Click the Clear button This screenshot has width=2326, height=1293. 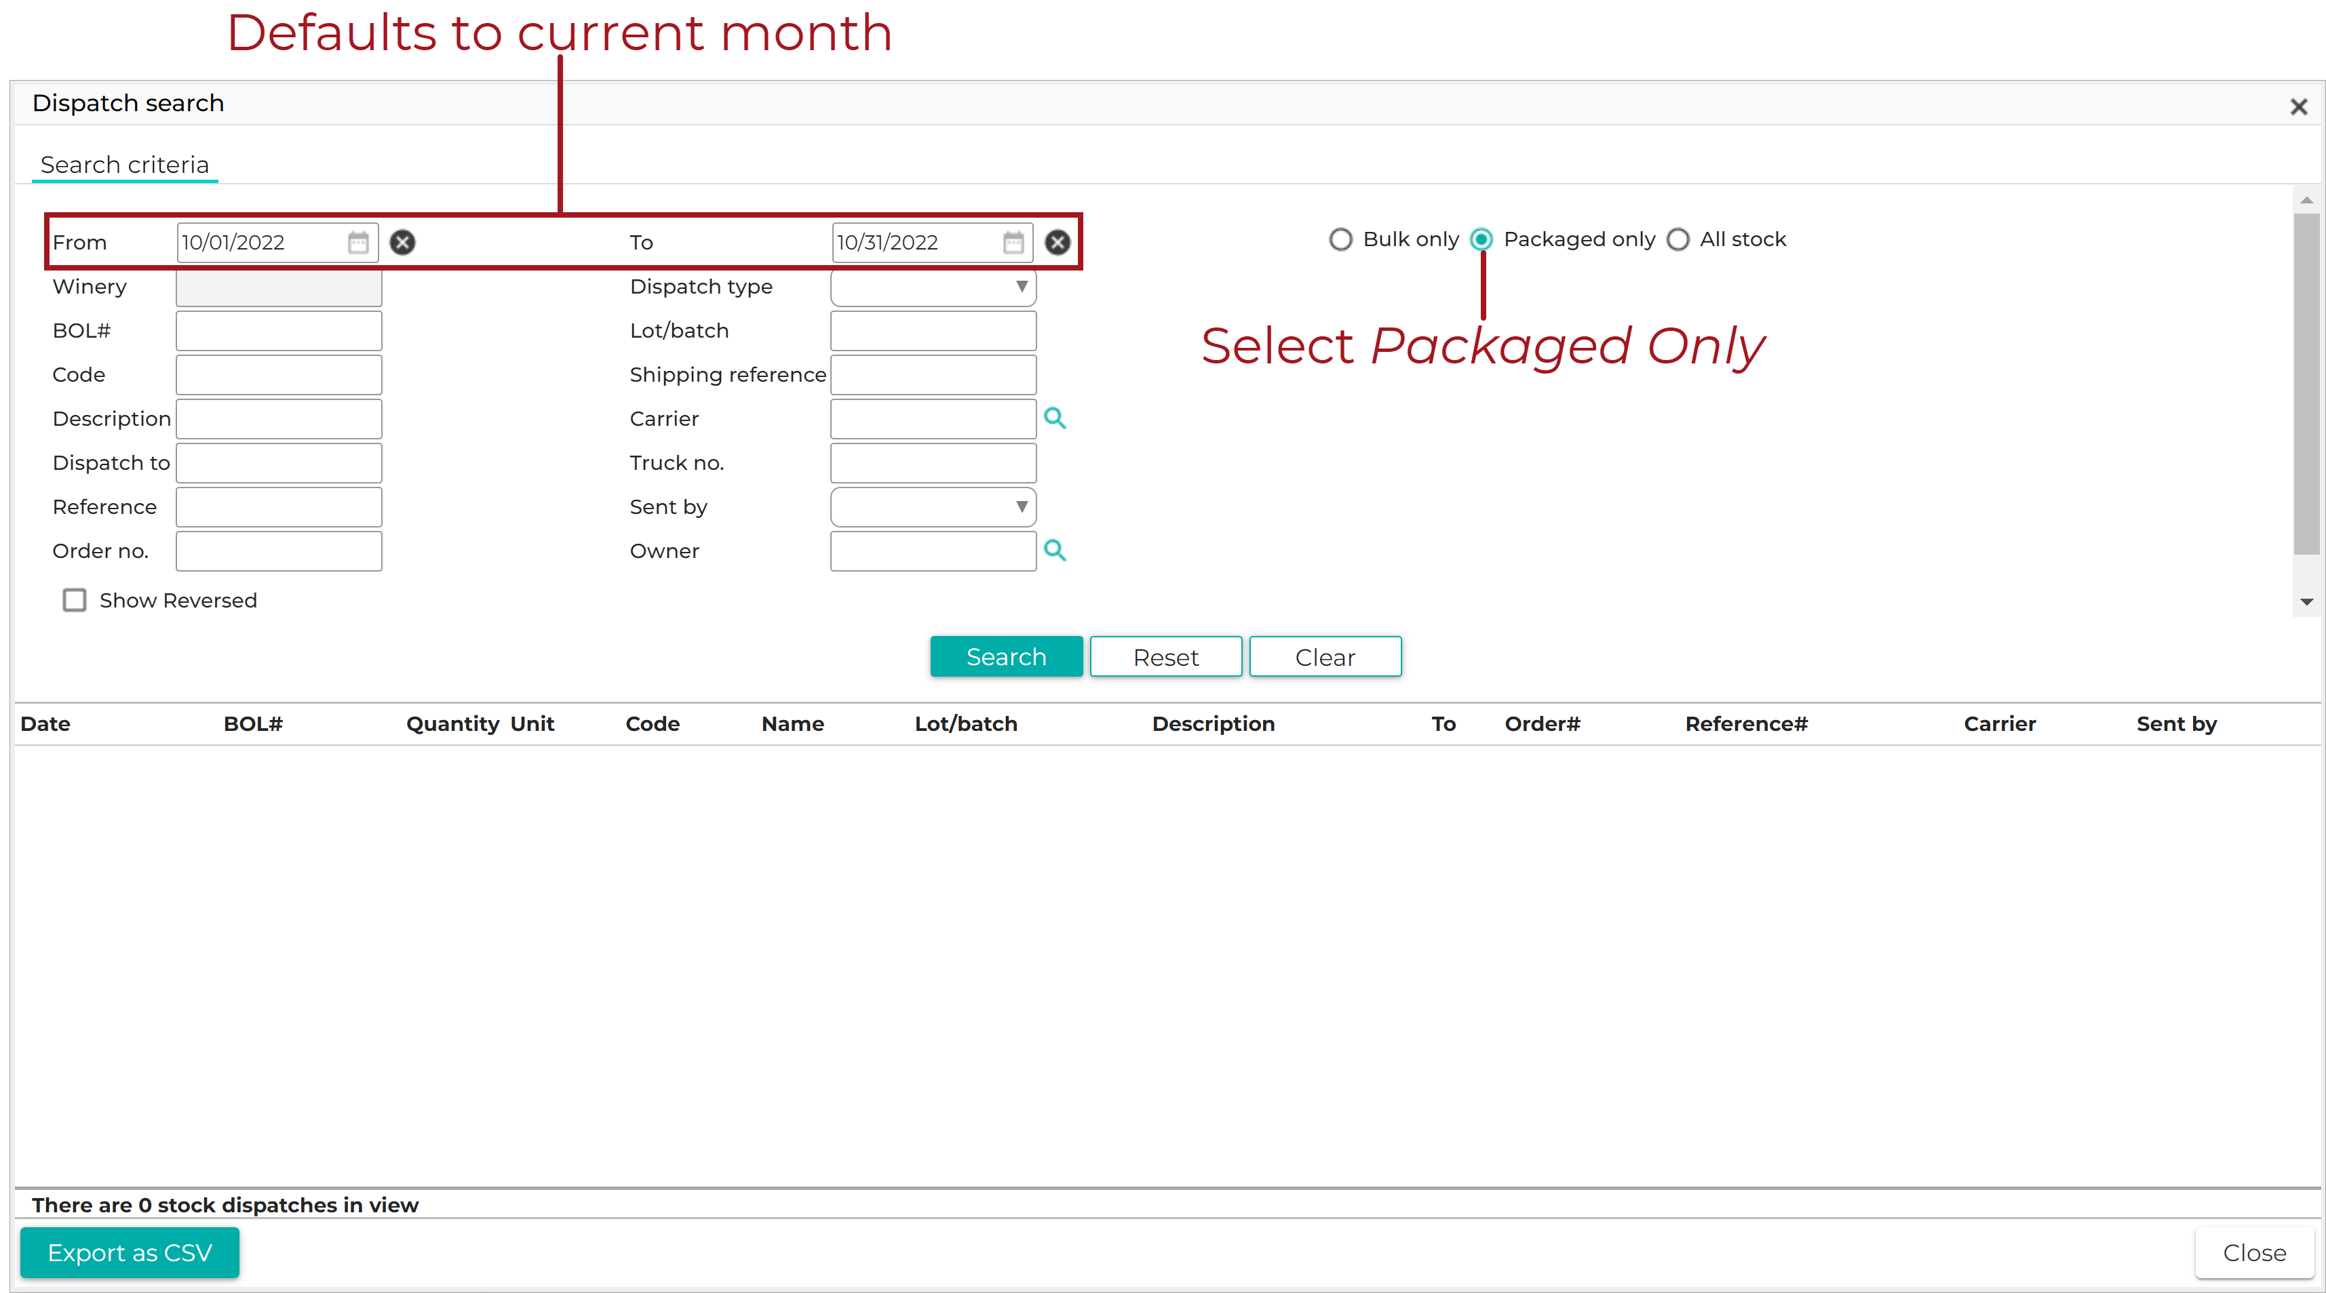[1325, 656]
